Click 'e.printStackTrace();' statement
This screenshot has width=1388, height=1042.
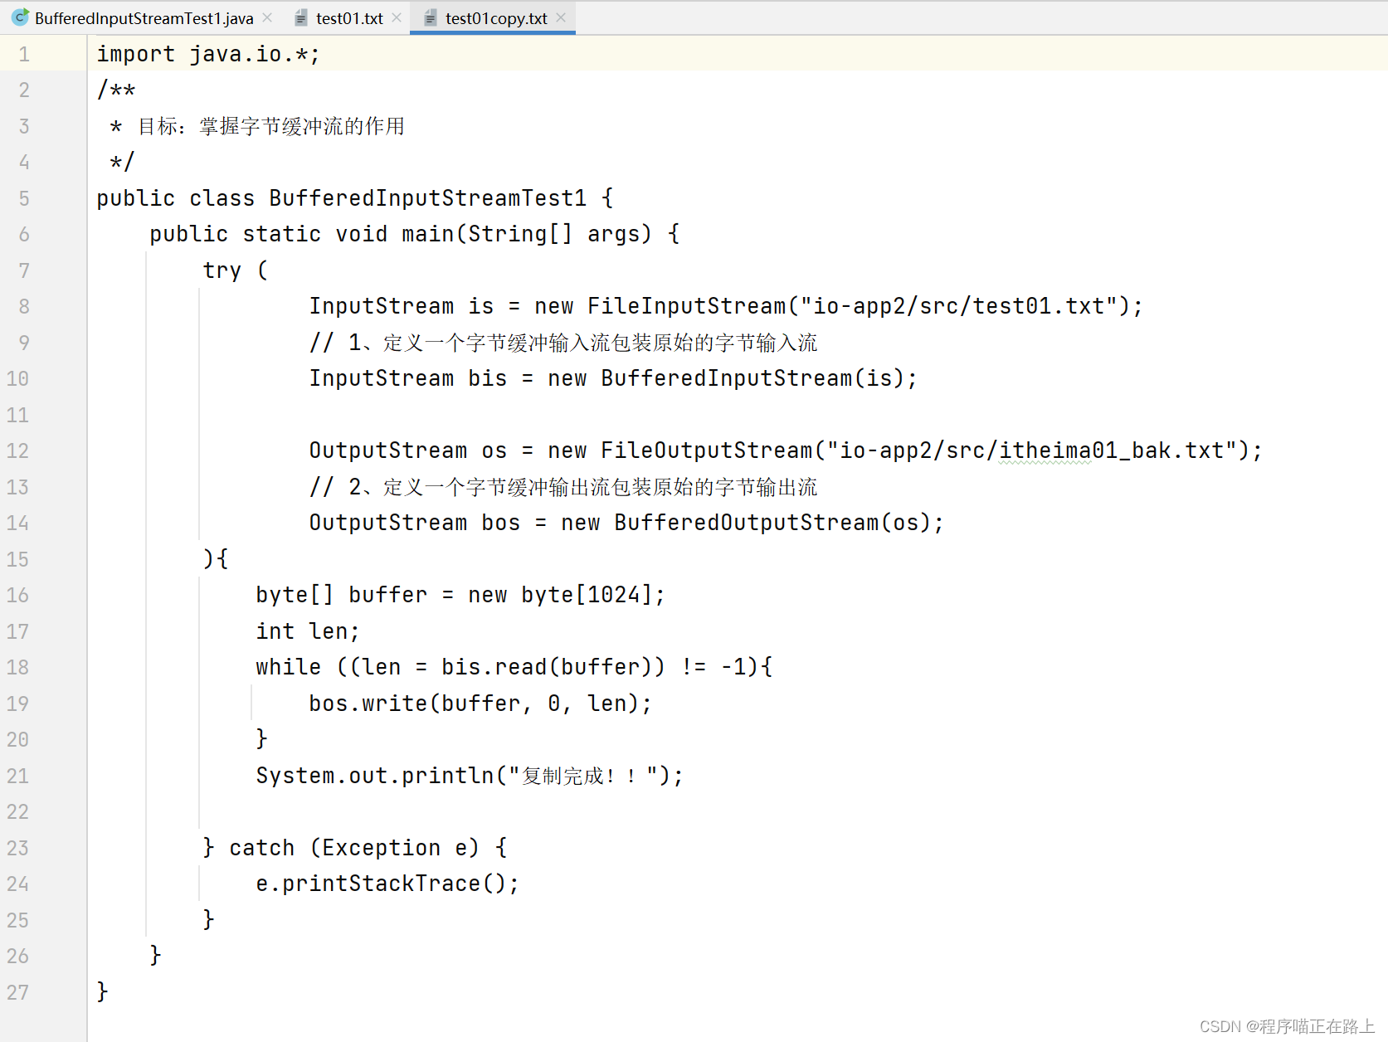point(387,884)
